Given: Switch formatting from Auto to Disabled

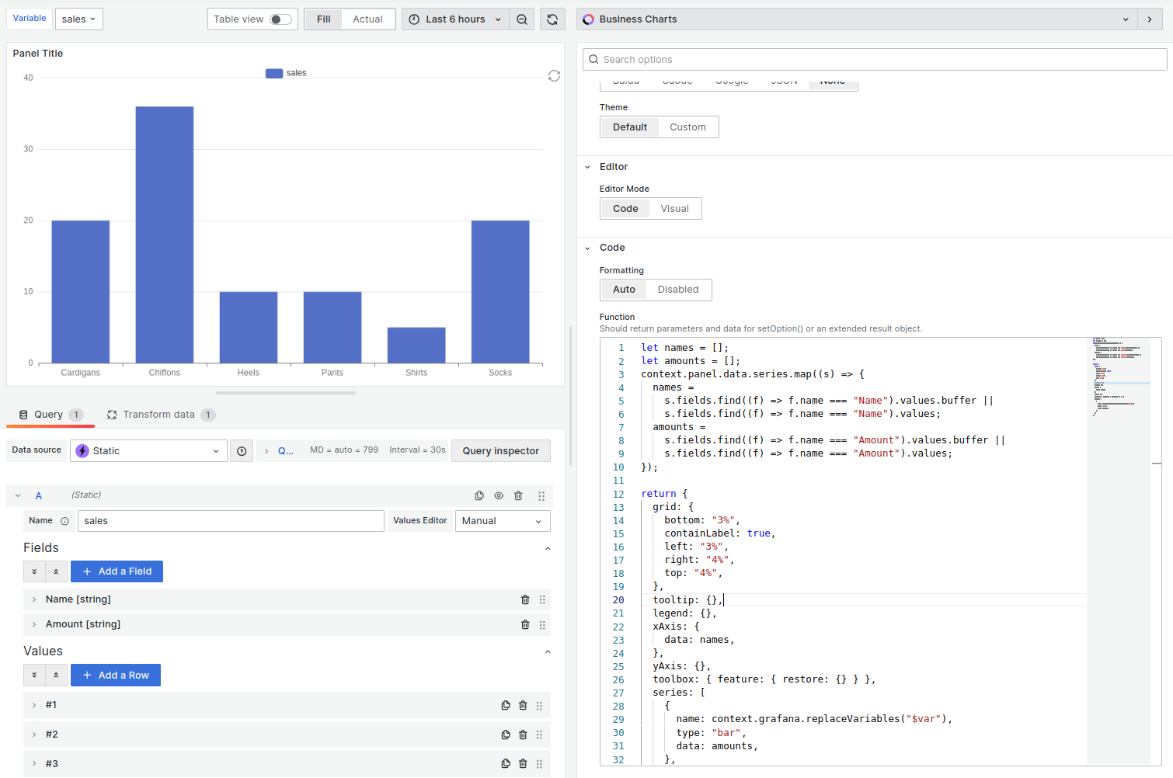Looking at the screenshot, I should (677, 289).
